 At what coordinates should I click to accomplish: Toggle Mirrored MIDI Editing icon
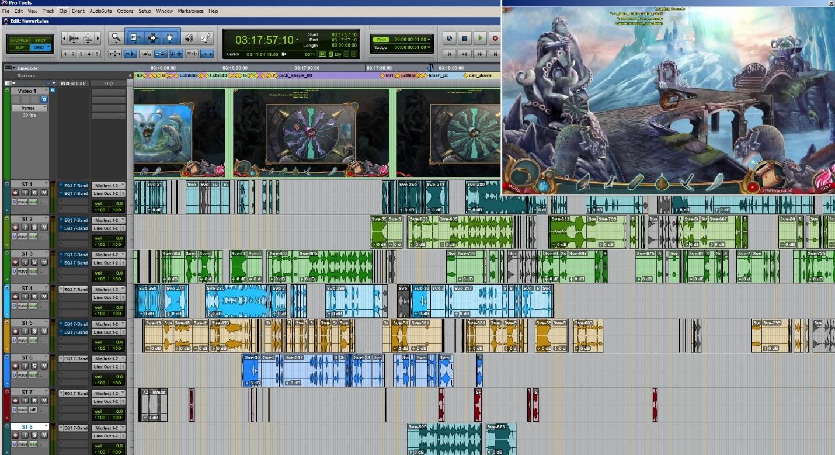(x=146, y=54)
